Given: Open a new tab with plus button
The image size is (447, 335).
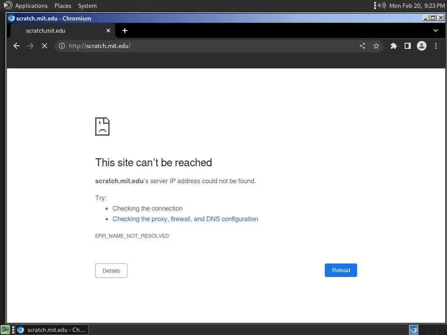Looking at the screenshot, I should coord(125,31).
